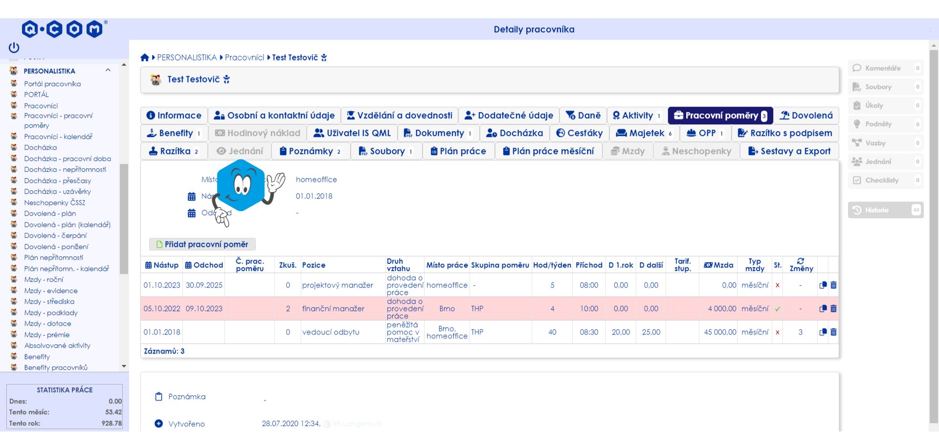
Task: Open the Uživatel IS QML tab
Action: click(352, 133)
